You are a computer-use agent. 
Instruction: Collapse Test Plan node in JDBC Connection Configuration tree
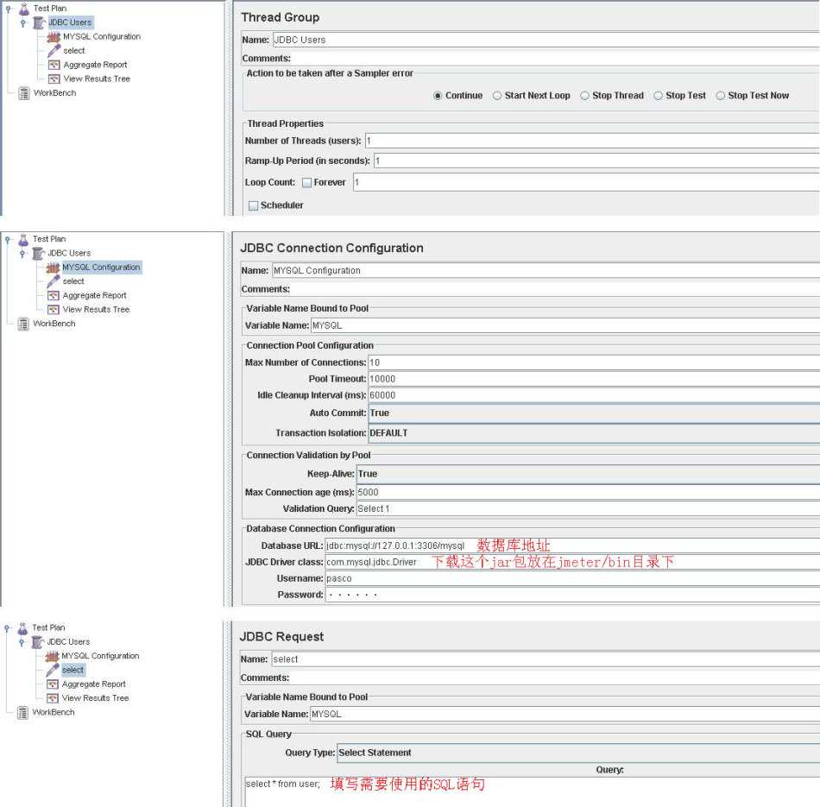(x=7, y=240)
